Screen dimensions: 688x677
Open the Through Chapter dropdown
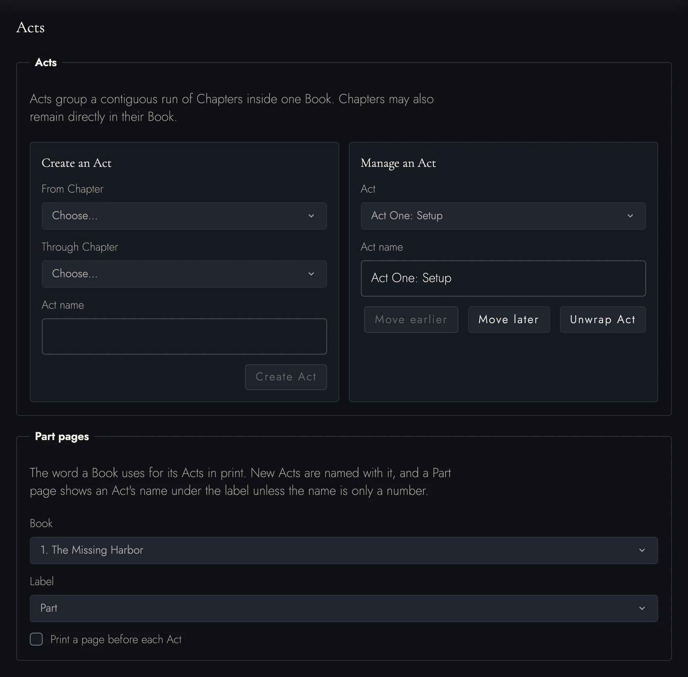tap(184, 274)
